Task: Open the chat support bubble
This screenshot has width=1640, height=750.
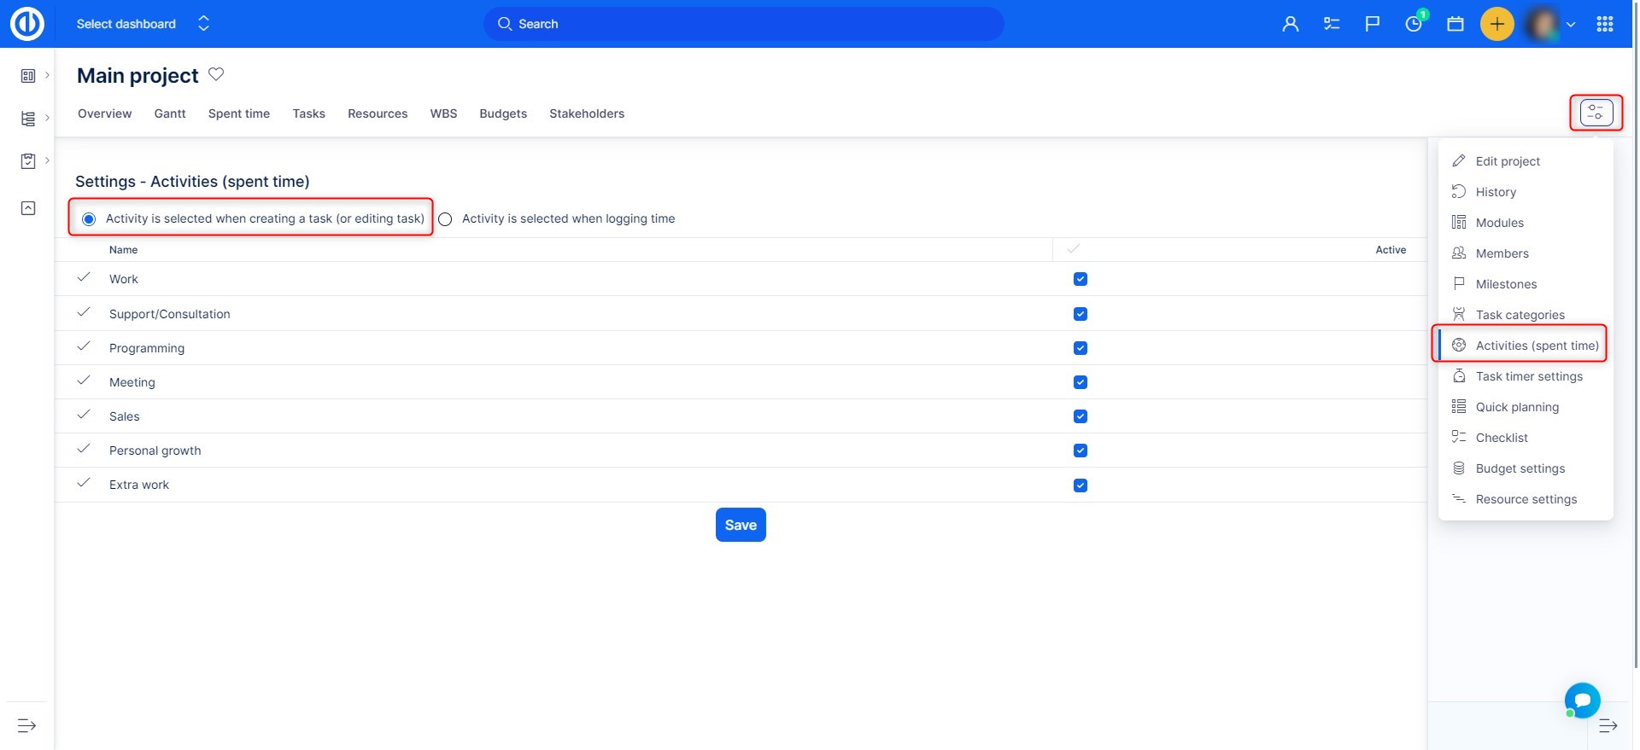Action: point(1582,701)
